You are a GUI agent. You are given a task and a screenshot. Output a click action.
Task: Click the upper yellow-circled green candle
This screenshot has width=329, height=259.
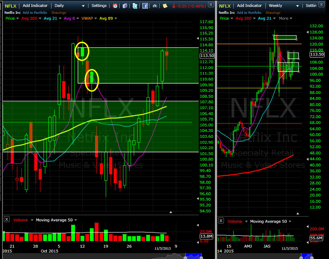tap(82, 51)
